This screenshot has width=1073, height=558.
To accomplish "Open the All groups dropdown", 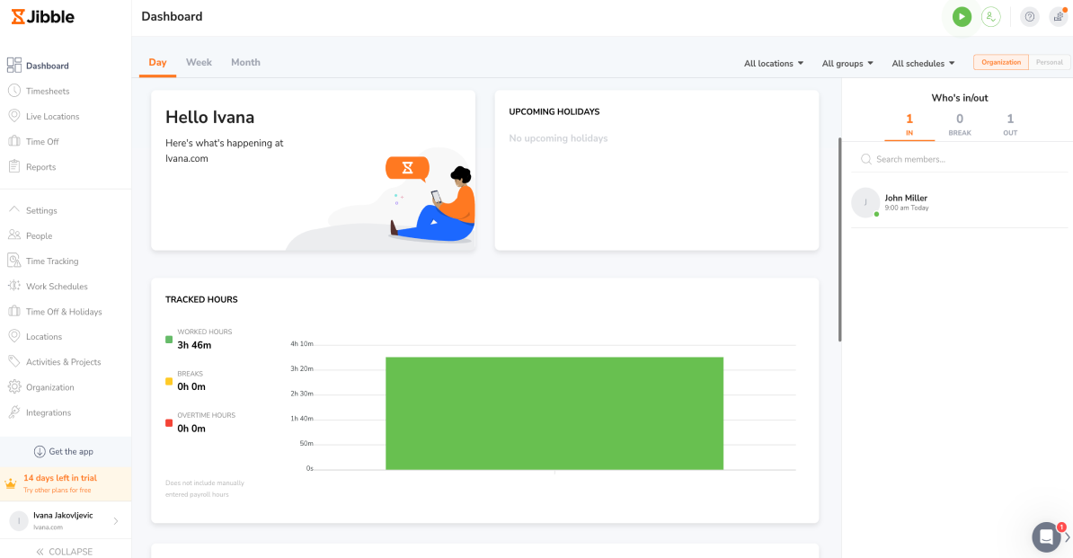I will pos(847,64).
